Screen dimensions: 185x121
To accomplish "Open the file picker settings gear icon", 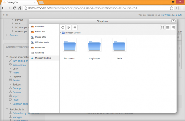I will (x=75, y=27).
